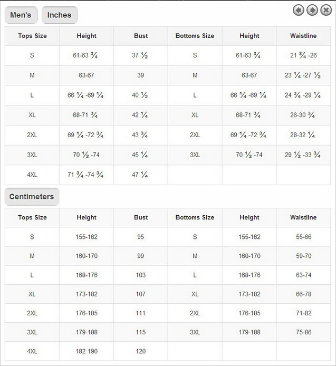Click the Waistline header in centimeters table
This screenshot has height=366, width=336.
point(303,217)
